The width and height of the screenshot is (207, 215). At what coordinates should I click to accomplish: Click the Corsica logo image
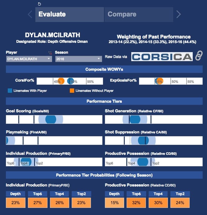162,56
